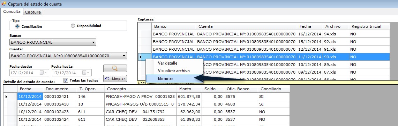Select the Conciliación radio option
Viewport: 398px width, 126px height.
pos(17,26)
